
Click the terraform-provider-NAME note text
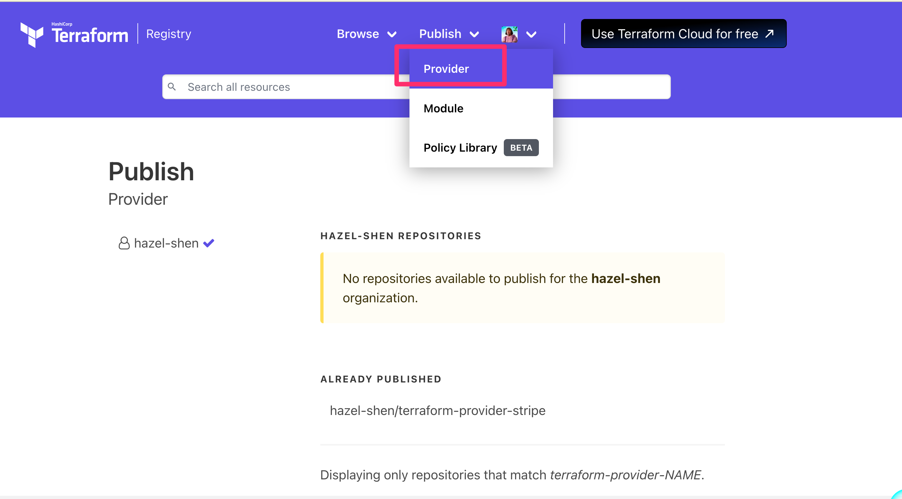512,475
